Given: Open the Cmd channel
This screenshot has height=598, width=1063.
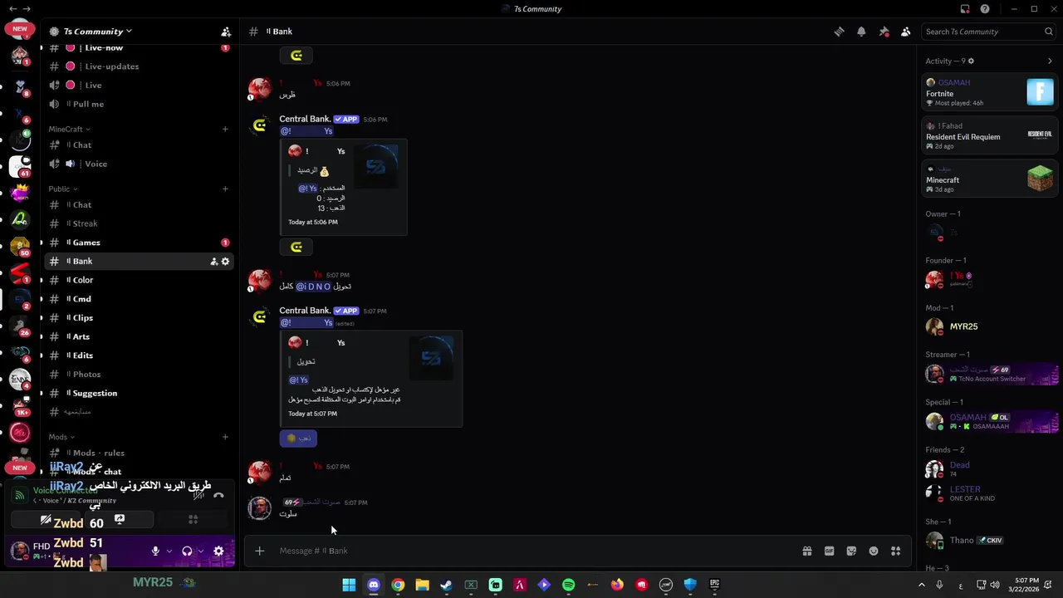Looking at the screenshot, I should [139, 299].
